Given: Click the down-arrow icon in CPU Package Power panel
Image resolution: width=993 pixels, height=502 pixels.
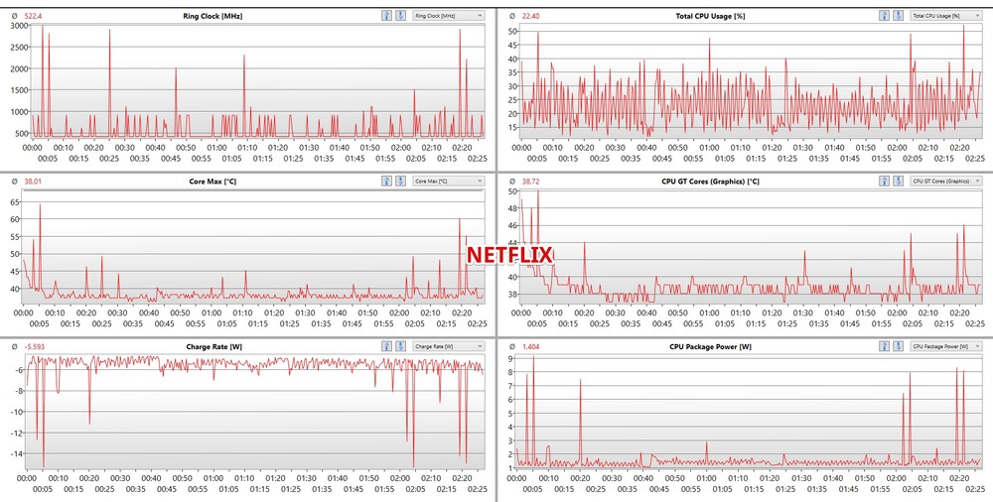Looking at the screenshot, I should 899,345.
